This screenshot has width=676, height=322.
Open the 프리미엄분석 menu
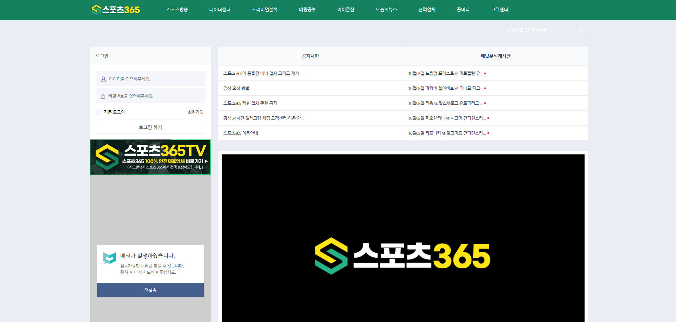point(264,10)
